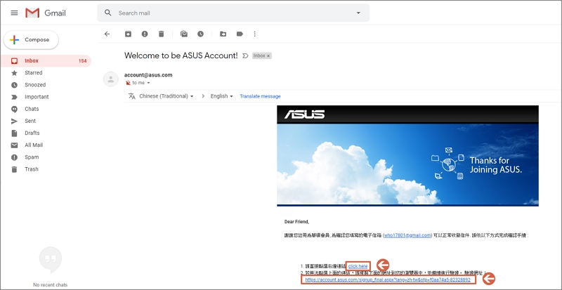The width and height of the screenshot is (562, 290).
Task: Open the Starred folder
Action: point(46,73)
